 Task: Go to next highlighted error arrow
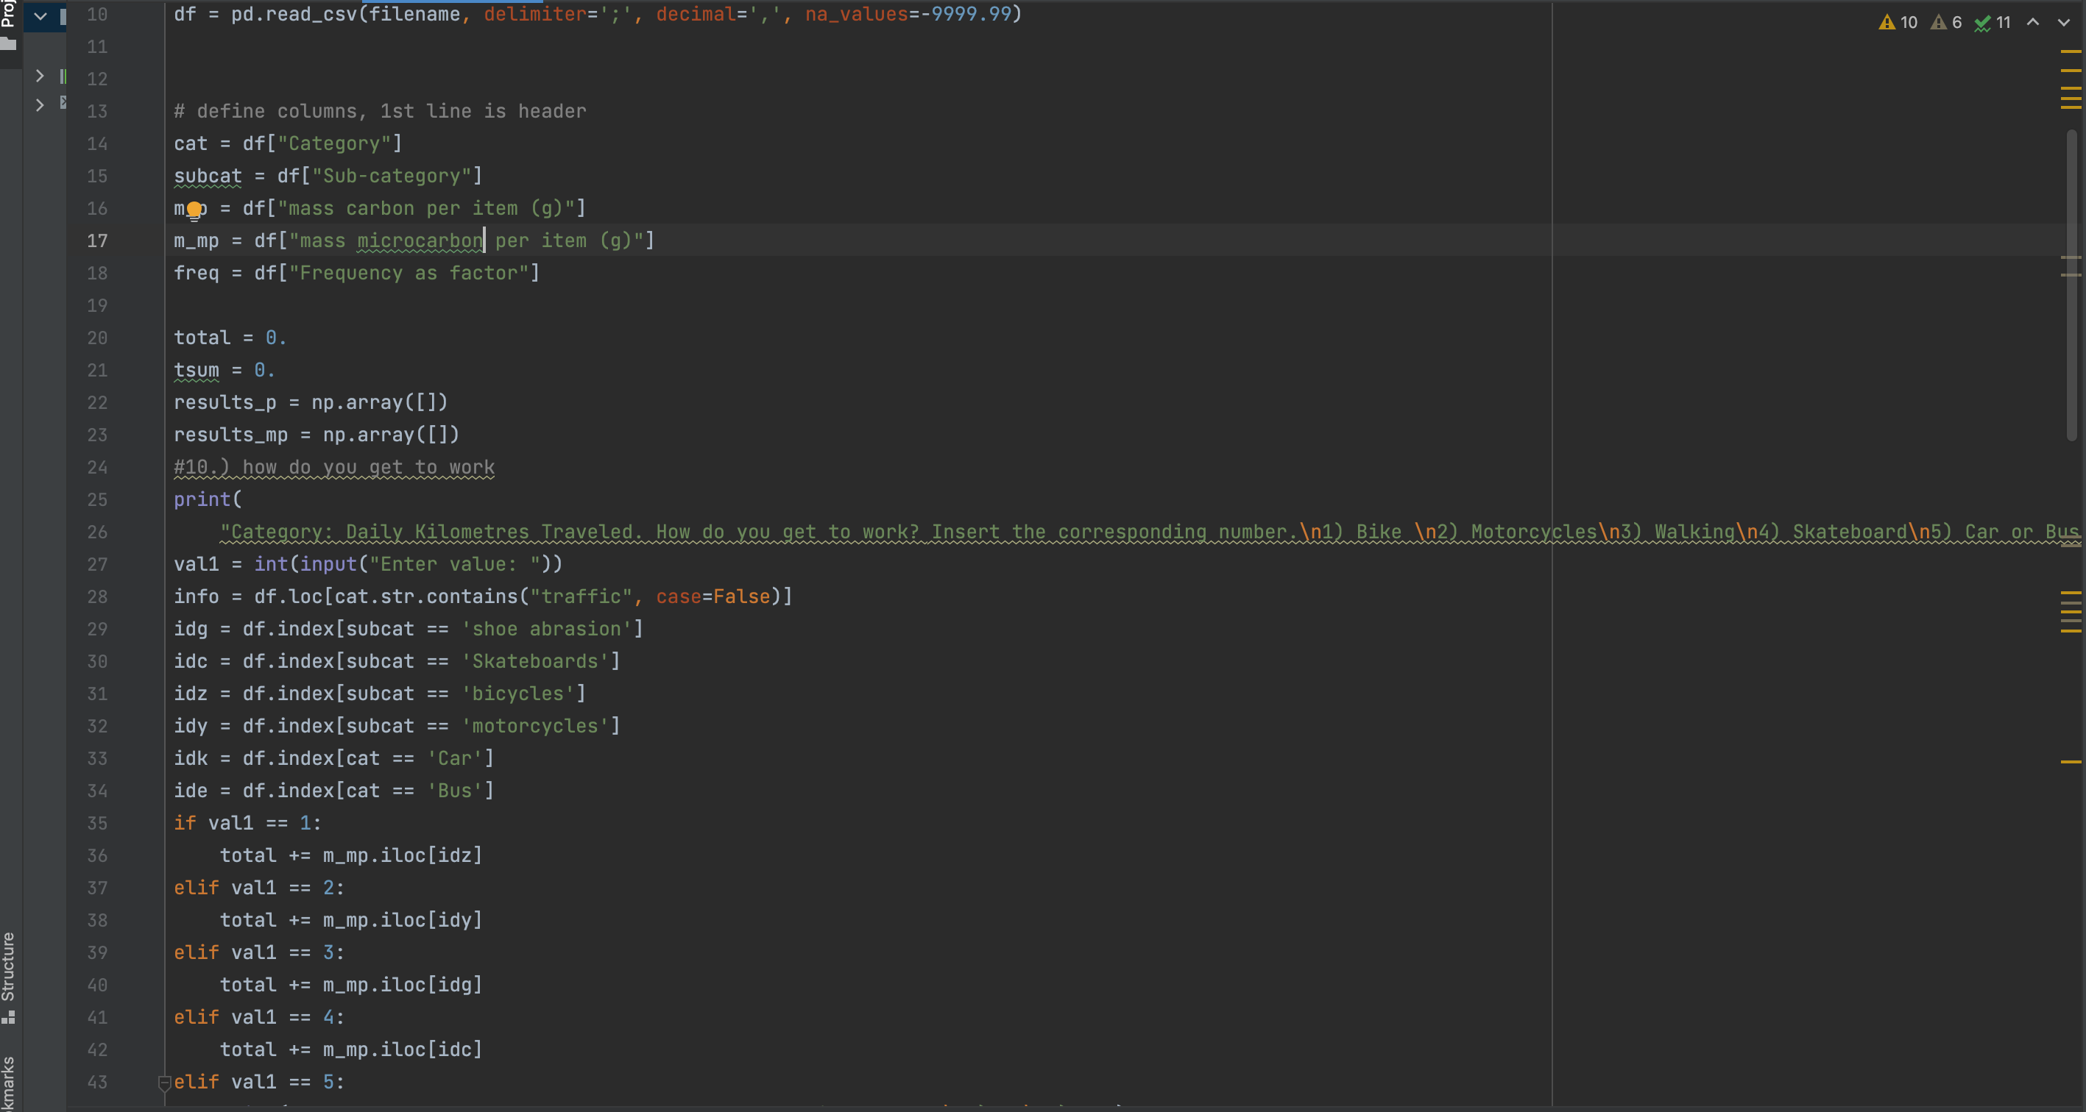(2063, 23)
